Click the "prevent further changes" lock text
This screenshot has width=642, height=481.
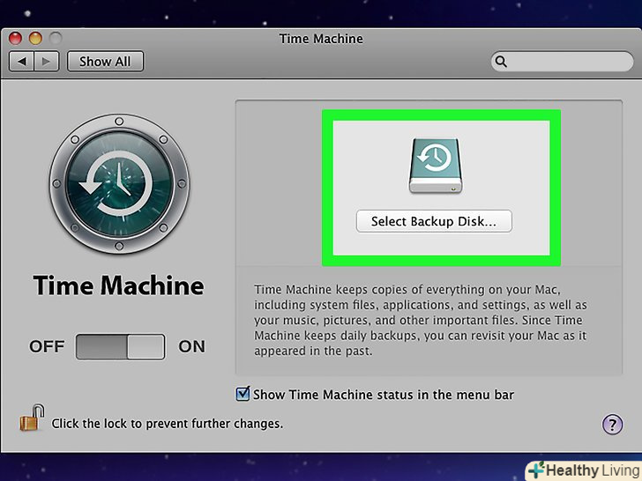pos(168,424)
